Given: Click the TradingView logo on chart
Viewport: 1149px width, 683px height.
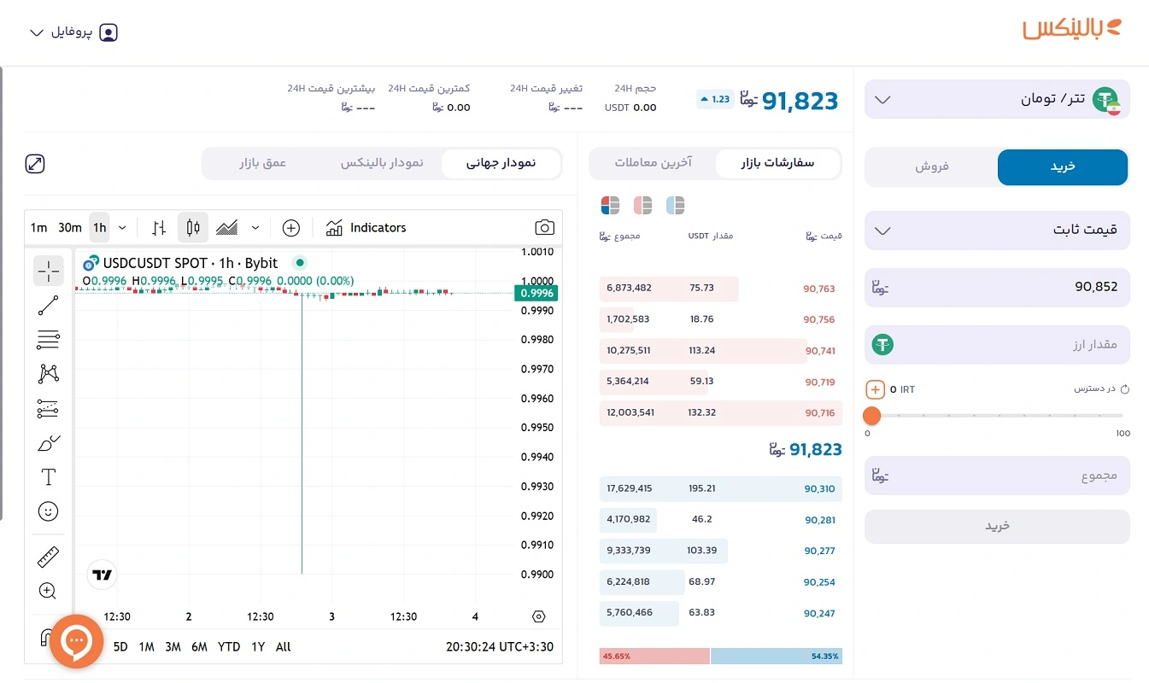Looking at the screenshot, I should (x=103, y=575).
